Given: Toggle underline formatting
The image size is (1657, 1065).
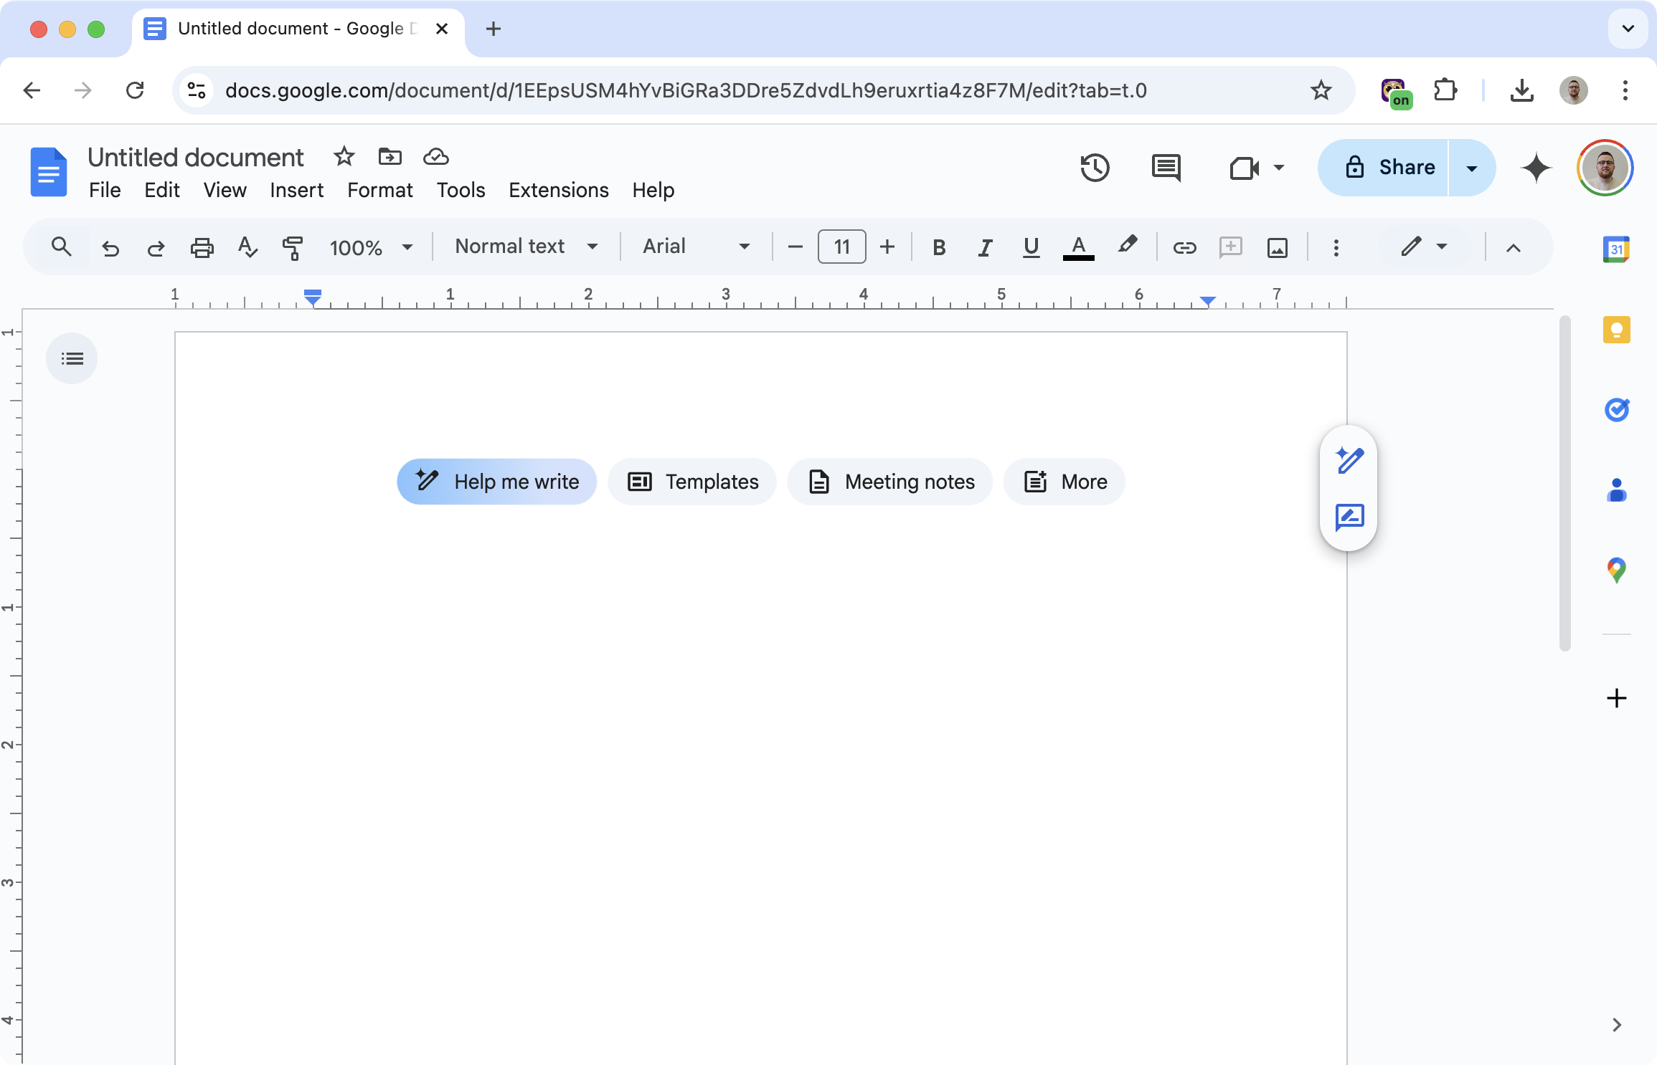Looking at the screenshot, I should click(x=1031, y=247).
